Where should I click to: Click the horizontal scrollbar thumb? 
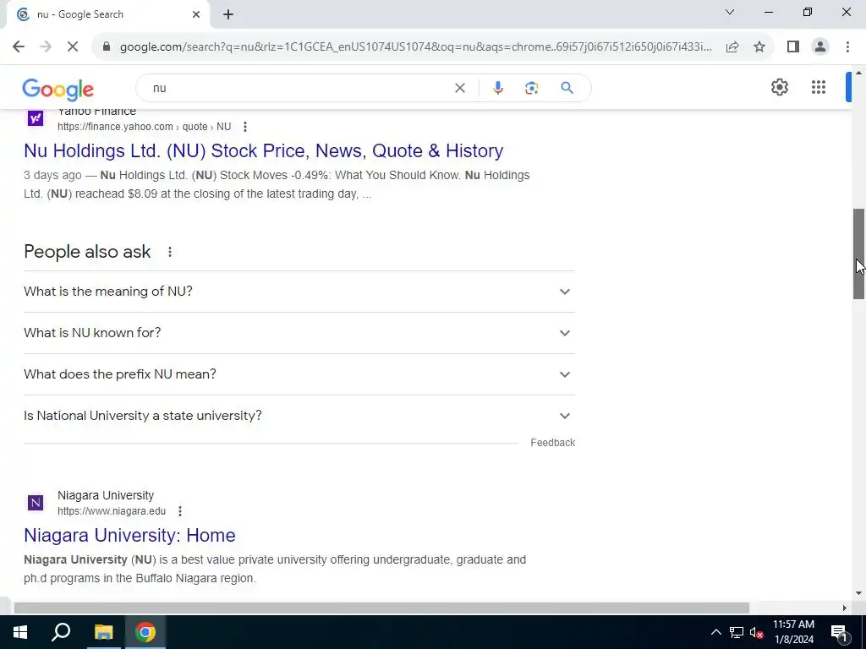click(x=381, y=608)
